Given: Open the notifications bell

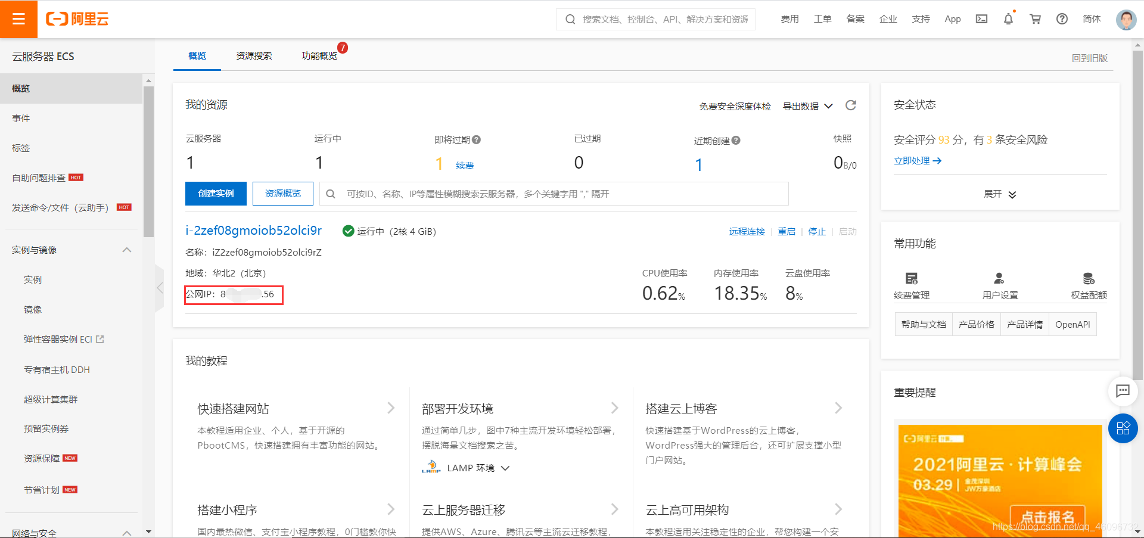Looking at the screenshot, I should click(1008, 18).
